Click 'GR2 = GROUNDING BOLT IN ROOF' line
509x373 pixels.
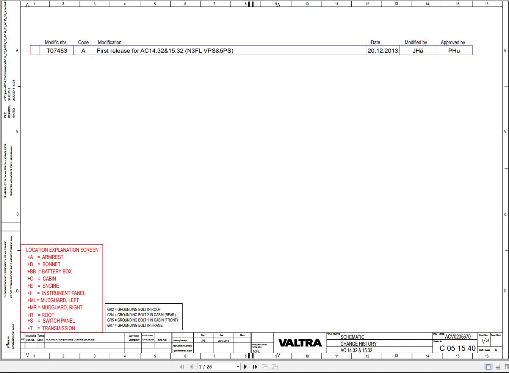pyautogui.click(x=134, y=309)
